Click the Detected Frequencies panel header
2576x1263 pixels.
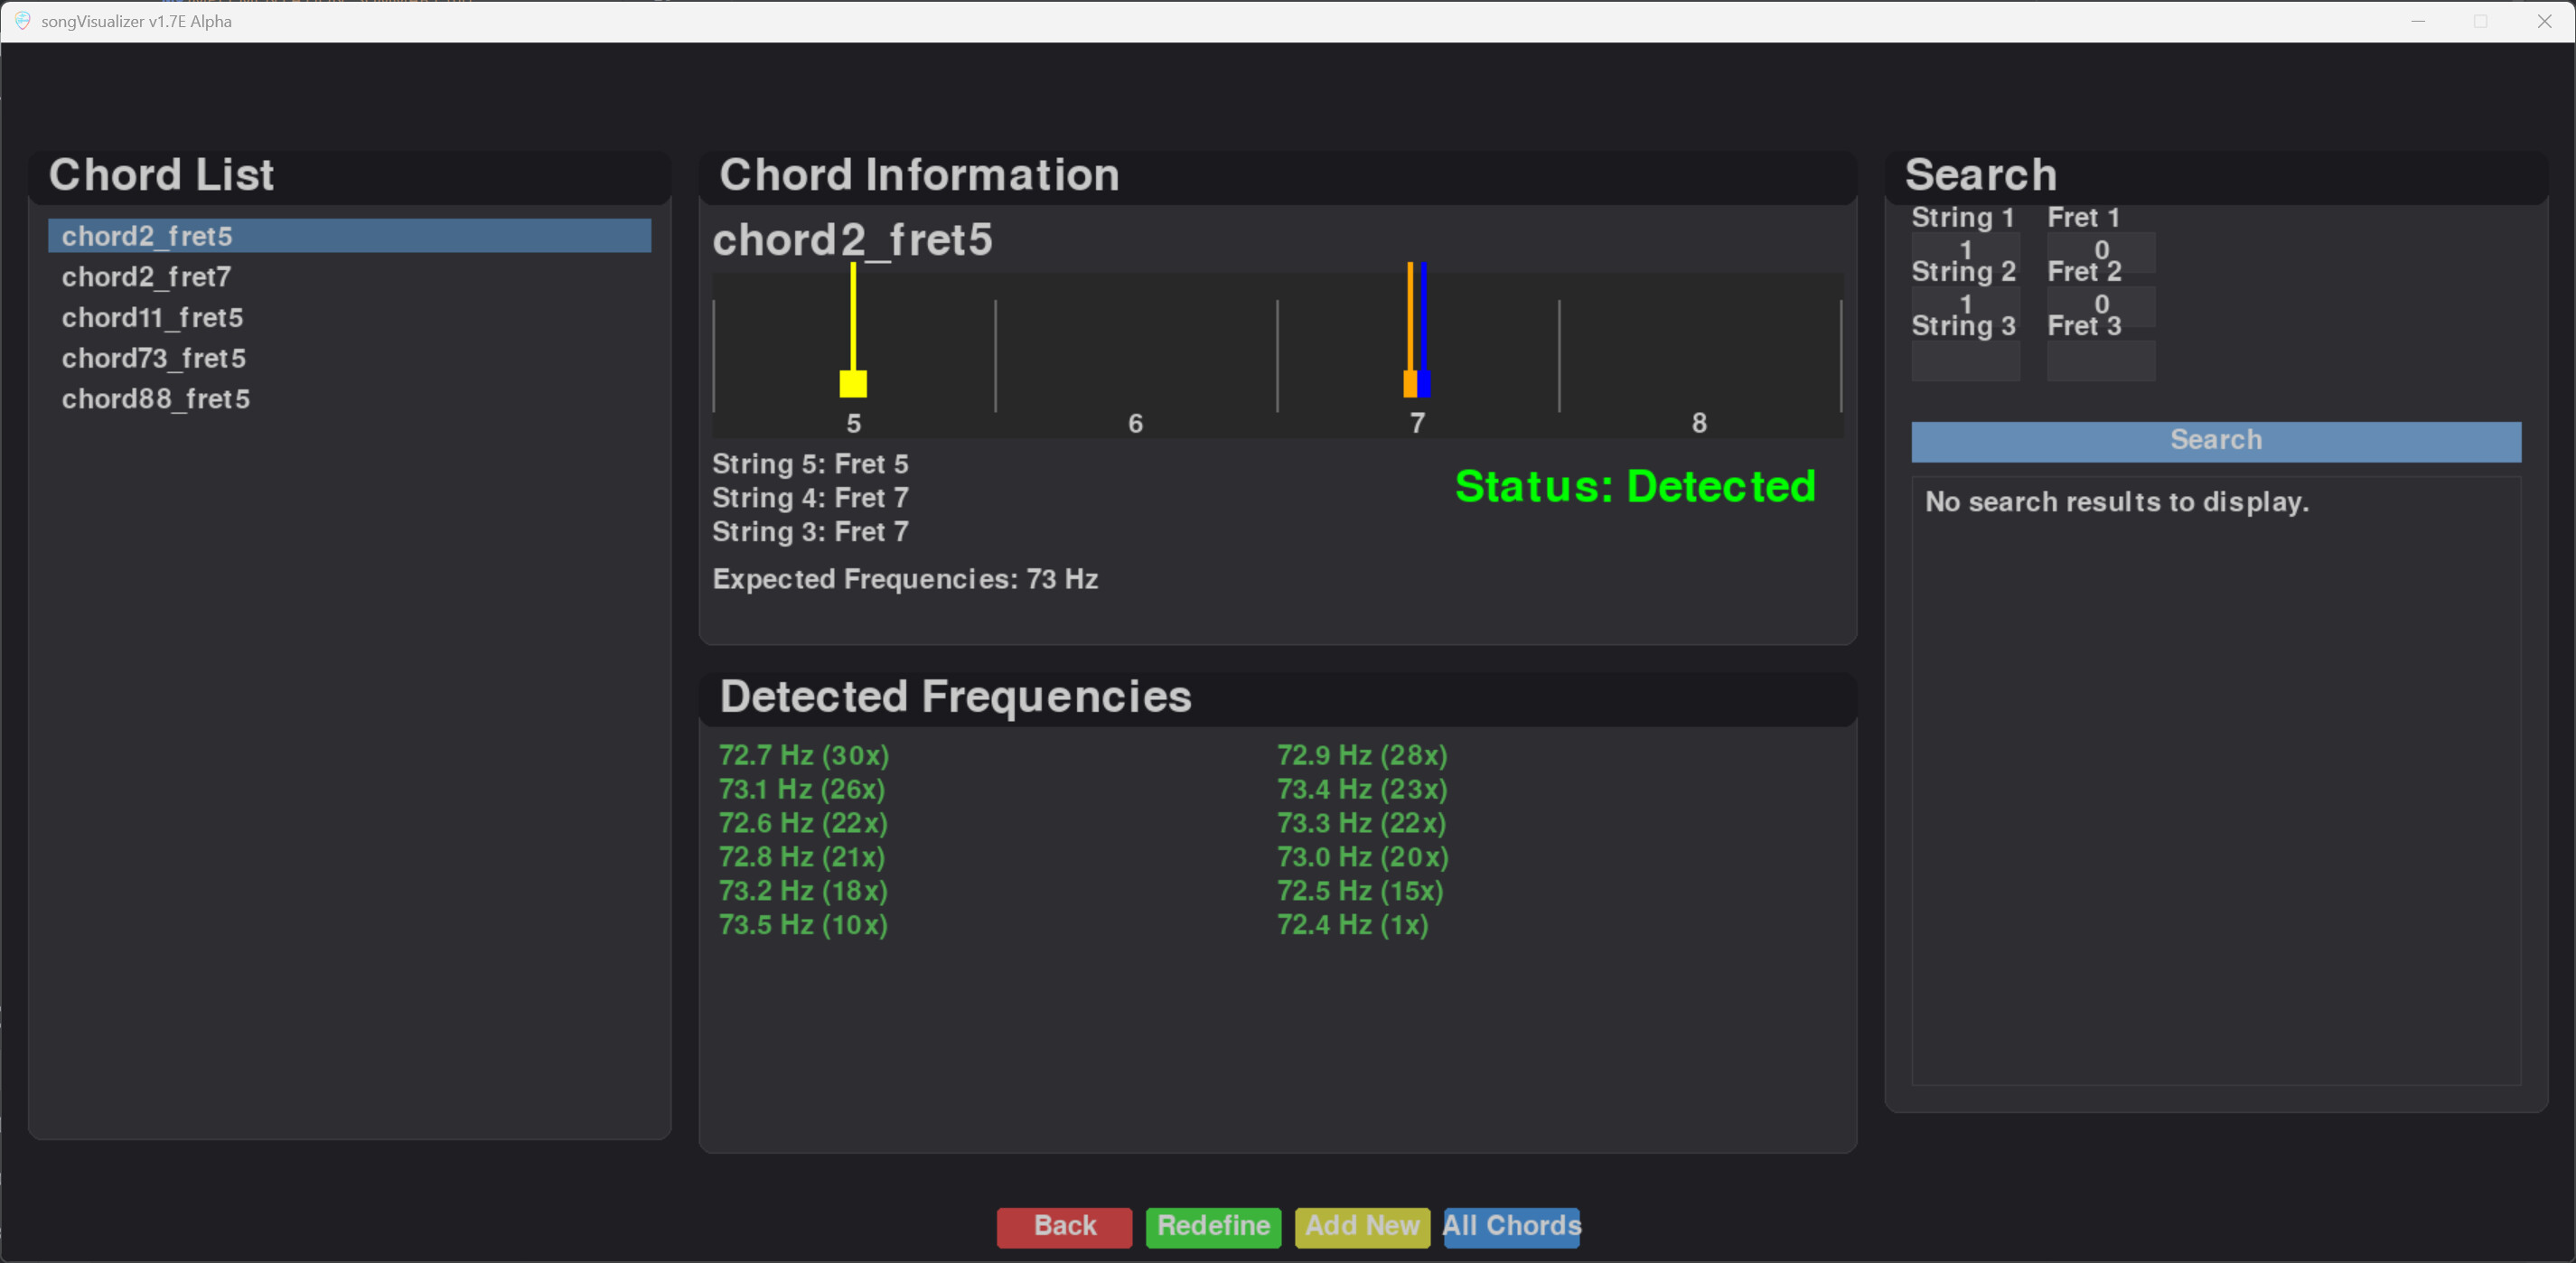click(x=954, y=697)
